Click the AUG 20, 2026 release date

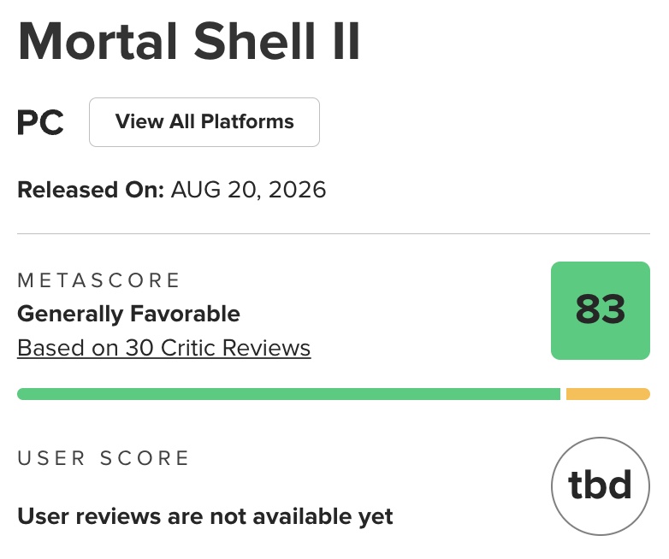[248, 190]
